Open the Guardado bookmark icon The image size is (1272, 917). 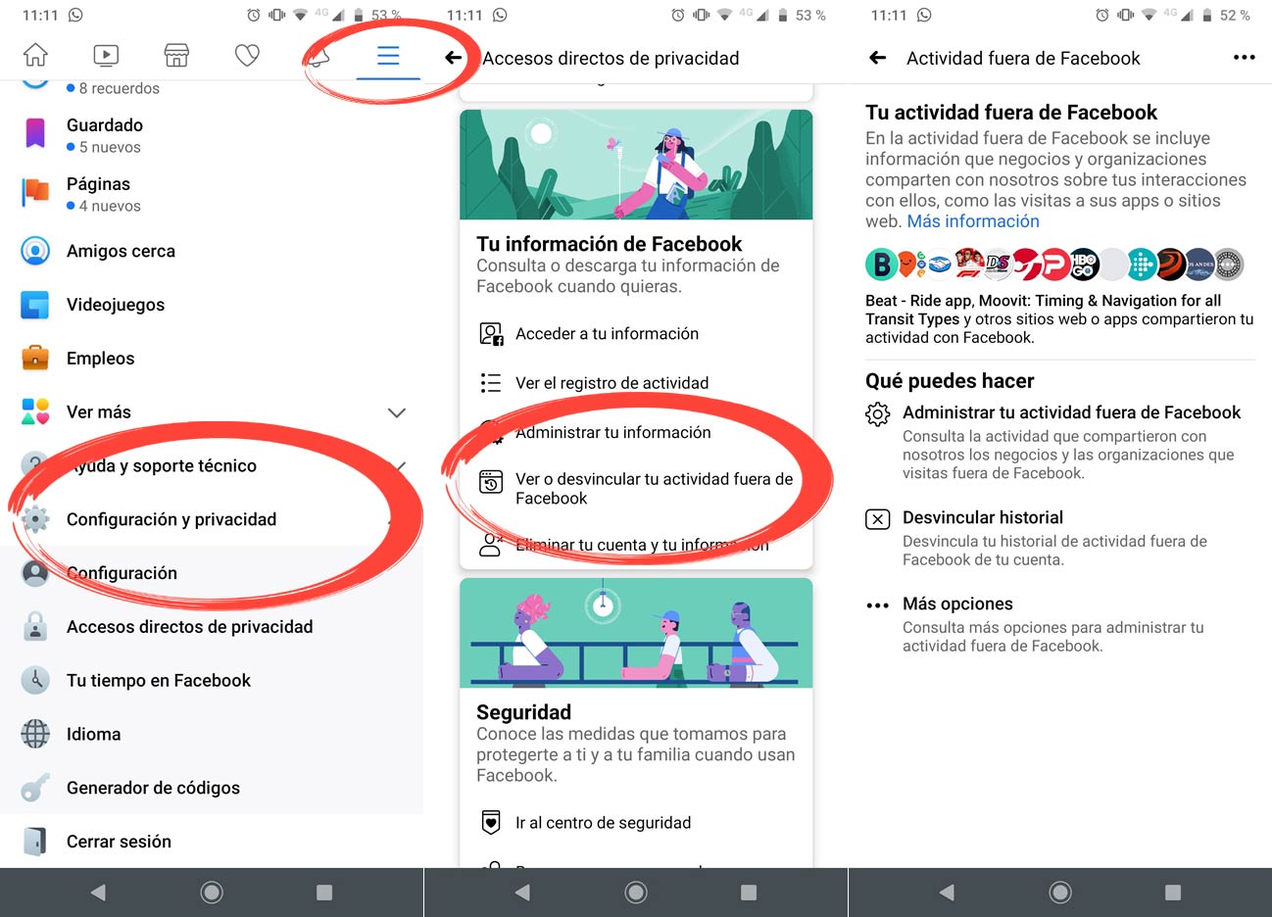[x=35, y=134]
